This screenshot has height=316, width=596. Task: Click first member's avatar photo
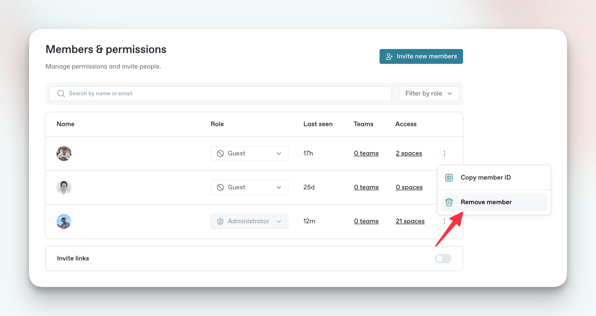pyautogui.click(x=64, y=154)
